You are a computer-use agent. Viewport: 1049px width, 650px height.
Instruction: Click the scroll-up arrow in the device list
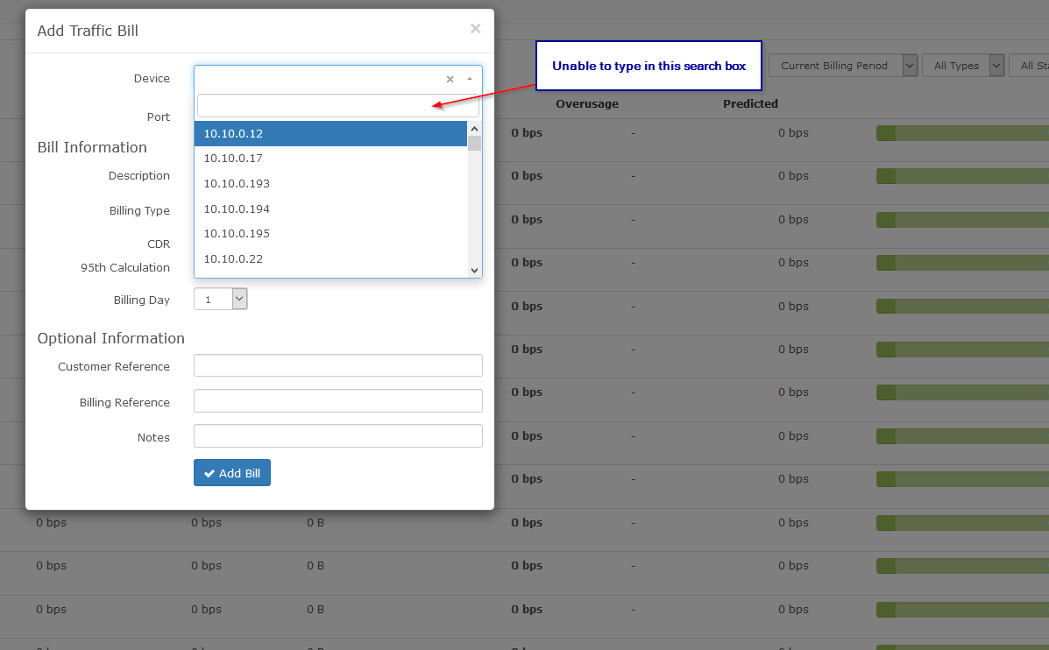point(474,127)
